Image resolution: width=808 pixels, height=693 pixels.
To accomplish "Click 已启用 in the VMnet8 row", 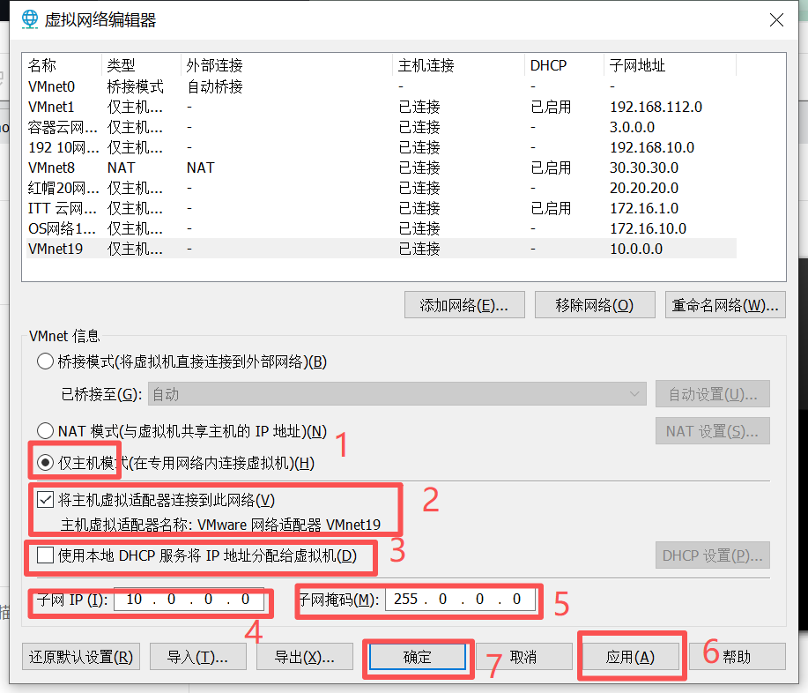I will [x=551, y=168].
